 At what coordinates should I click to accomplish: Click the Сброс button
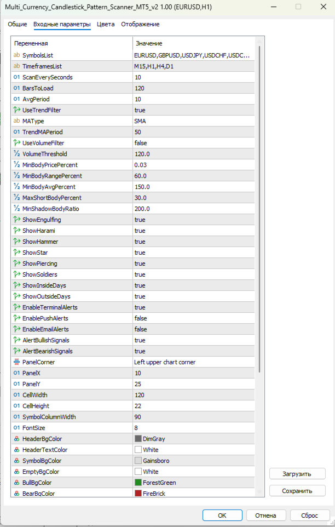pyautogui.click(x=309, y=515)
